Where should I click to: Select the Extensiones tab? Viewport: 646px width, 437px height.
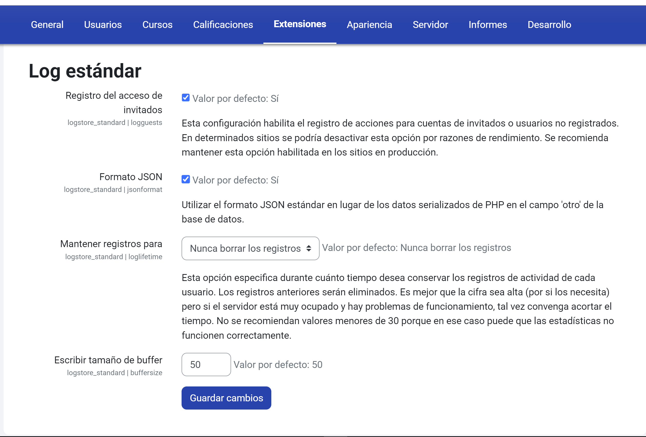[300, 24]
